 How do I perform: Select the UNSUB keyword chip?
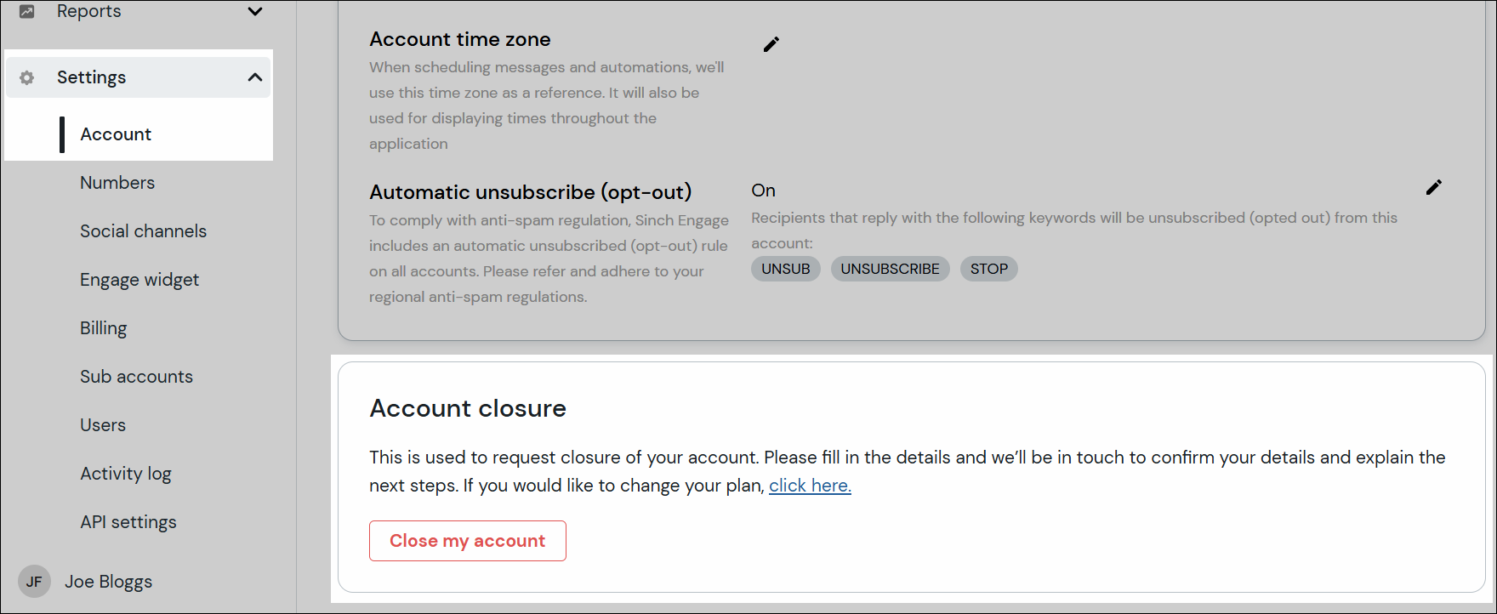point(784,268)
